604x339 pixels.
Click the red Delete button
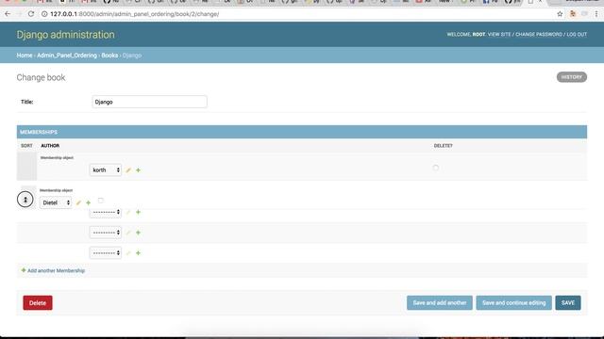tap(38, 303)
